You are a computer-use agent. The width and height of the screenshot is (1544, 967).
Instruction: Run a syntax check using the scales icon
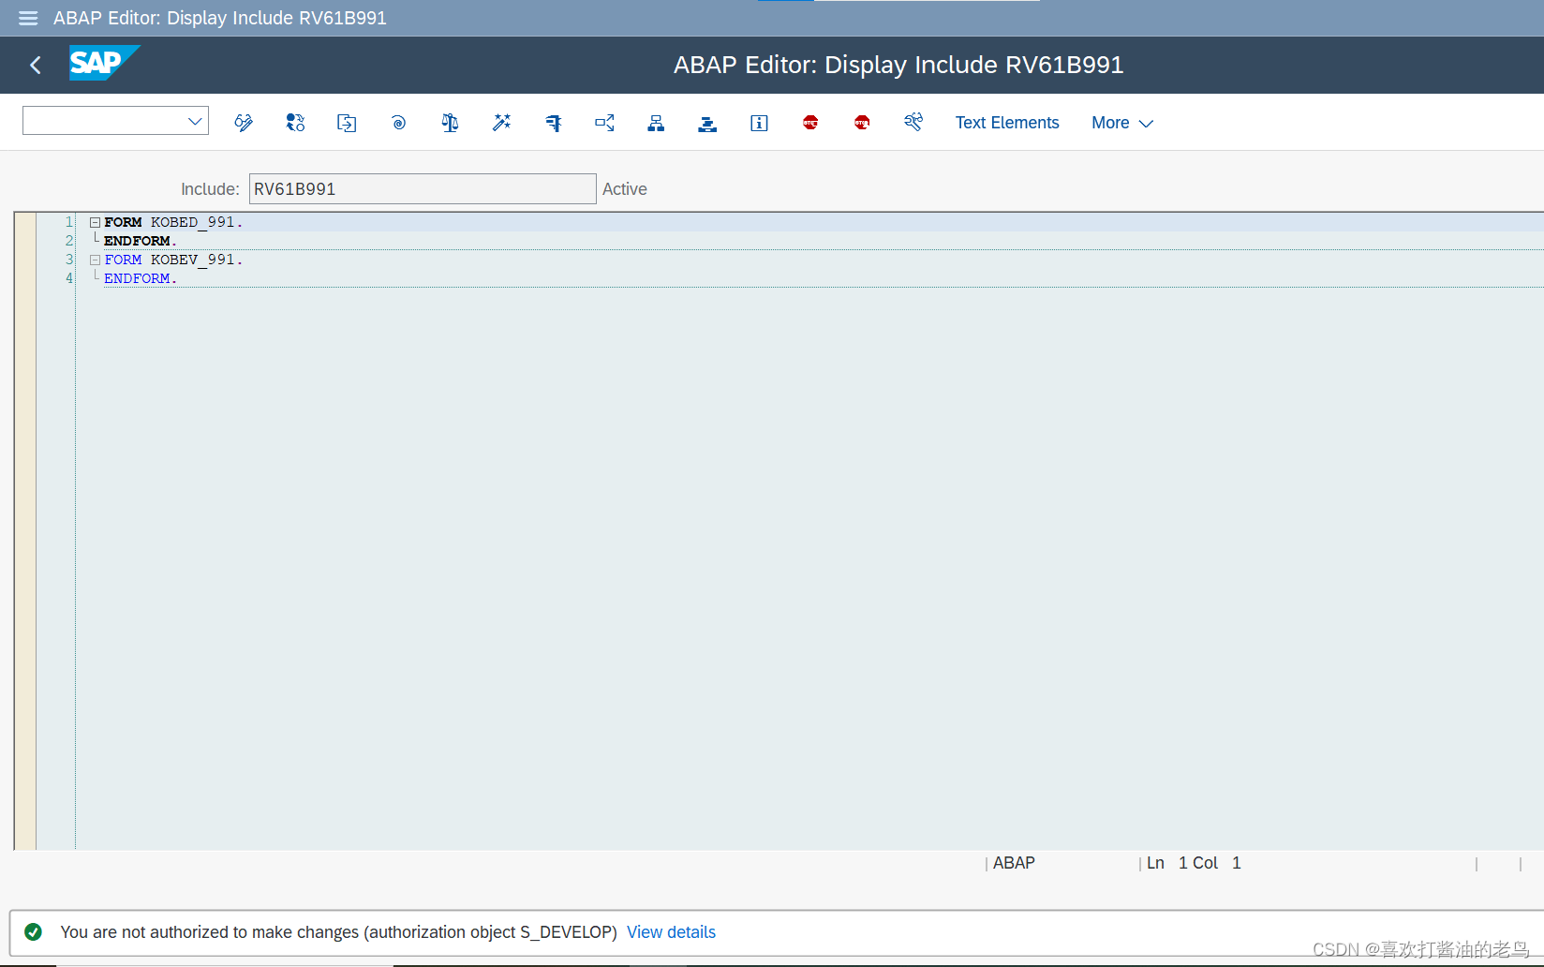click(450, 122)
